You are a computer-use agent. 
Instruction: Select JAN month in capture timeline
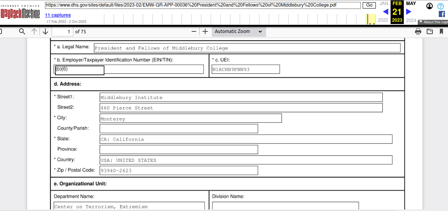tap(384, 4)
